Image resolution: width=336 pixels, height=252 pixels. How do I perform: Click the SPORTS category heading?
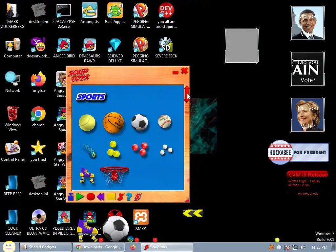pyautogui.click(x=91, y=97)
